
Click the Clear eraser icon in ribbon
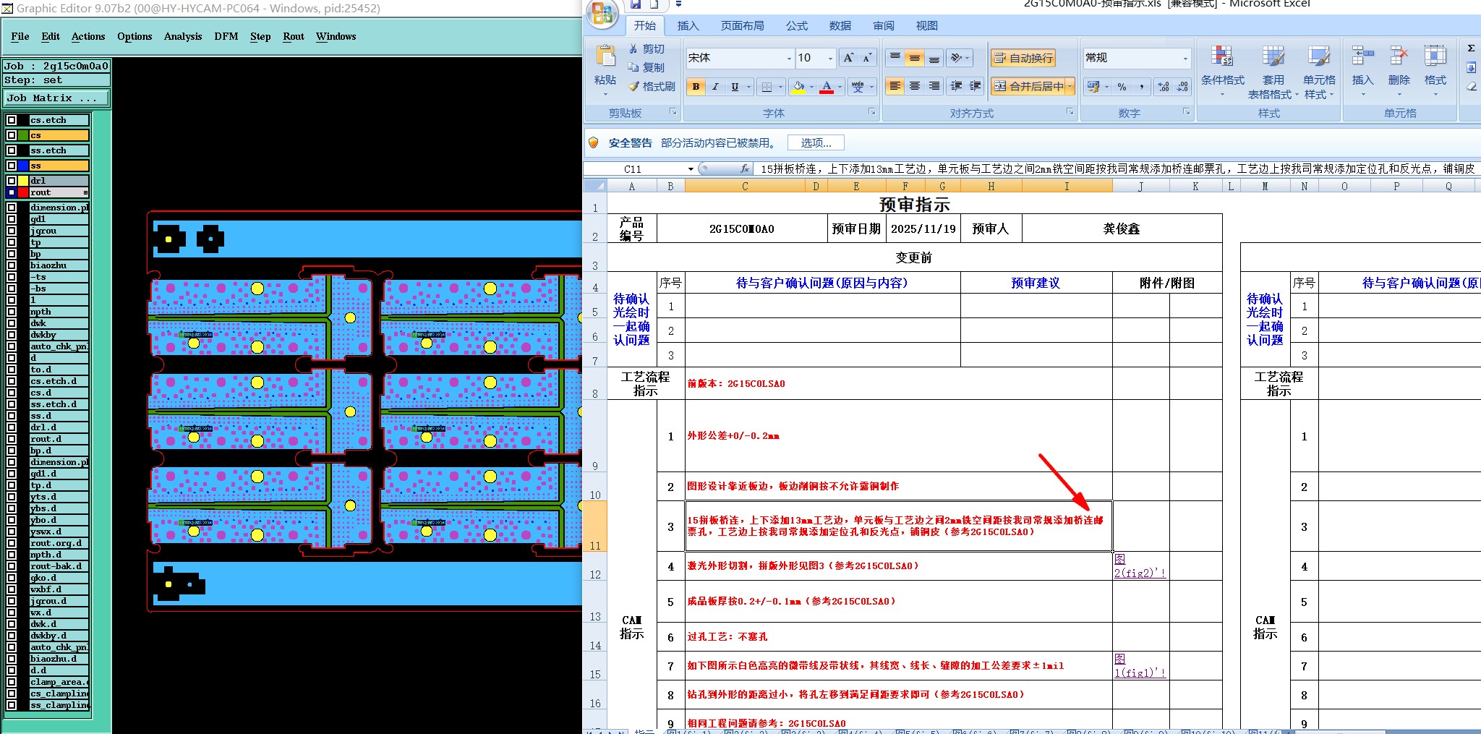coord(1471,87)
